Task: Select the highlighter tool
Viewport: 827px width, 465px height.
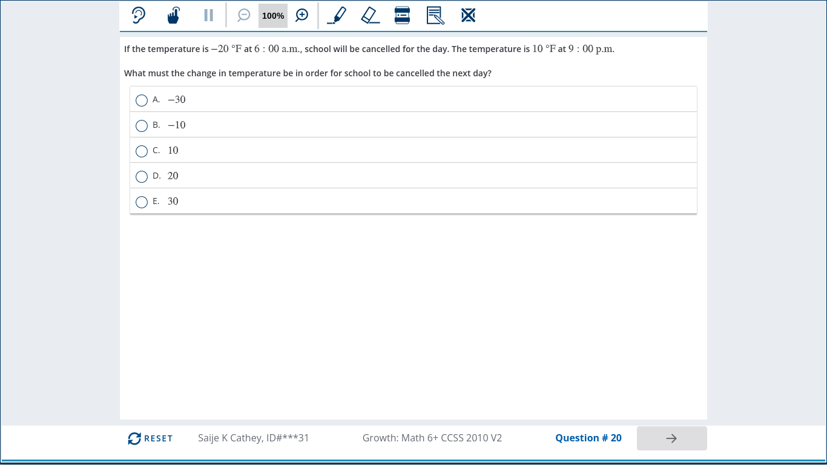Action: point(337,15)
